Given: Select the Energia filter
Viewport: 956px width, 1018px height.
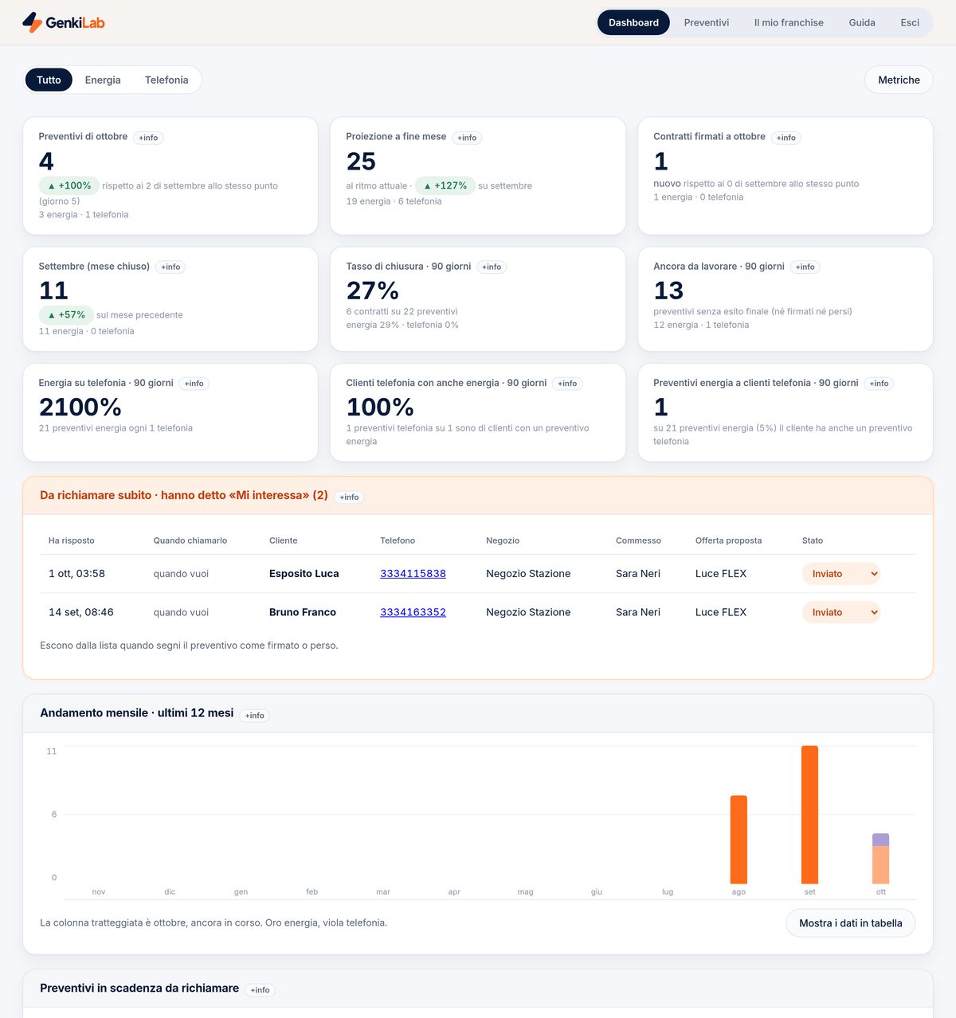Looking at the screenshot, I should pos(103,80).
